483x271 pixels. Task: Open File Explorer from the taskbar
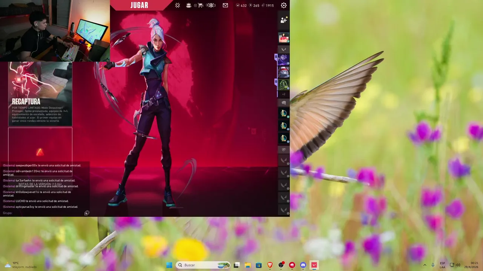248,265
